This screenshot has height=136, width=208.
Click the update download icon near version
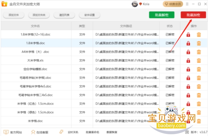(x=187, y=132)
